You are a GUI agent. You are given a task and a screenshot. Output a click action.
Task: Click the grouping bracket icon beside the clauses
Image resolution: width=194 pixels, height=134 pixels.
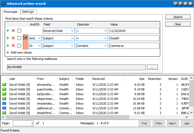click(x=25, y=38)
